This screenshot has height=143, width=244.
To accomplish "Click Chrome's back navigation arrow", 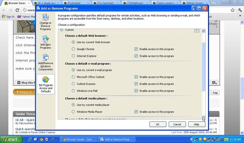I will pos(4,10).
